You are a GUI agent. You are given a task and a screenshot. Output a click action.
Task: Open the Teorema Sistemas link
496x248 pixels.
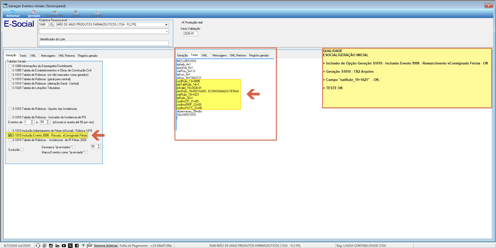[x=105, y=245]
